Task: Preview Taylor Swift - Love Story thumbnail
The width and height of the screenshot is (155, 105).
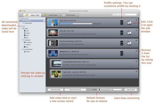Action: click(x=56, y=74)
